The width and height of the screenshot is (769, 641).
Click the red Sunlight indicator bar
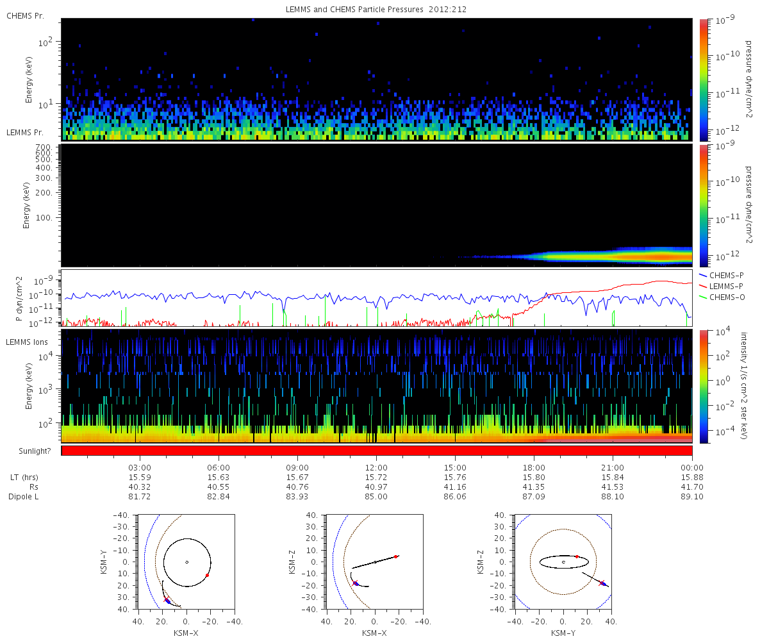376,451
